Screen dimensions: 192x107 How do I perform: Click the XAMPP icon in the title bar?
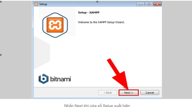pyautogui.click(x=36, y=4)
